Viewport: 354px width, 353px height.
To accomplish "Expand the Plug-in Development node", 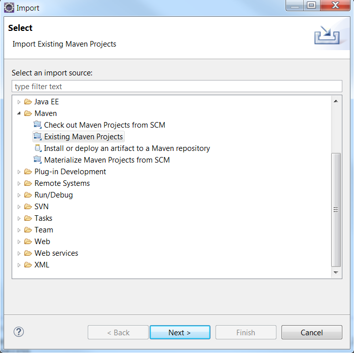I will tap(19, 172).
